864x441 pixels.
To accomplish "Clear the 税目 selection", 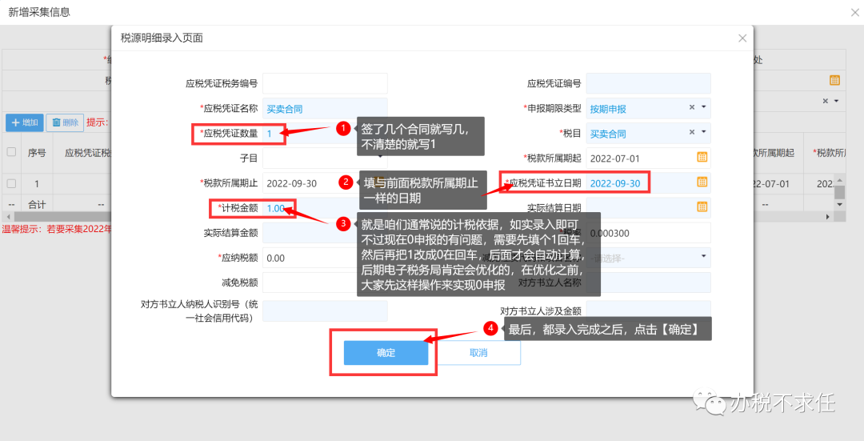I will [x=692, y=132].
